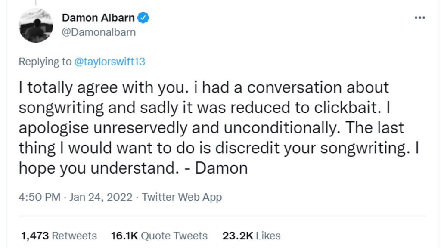441x248 pixels.
Task: Click the blue verified badge
Action: click(143, 18)
